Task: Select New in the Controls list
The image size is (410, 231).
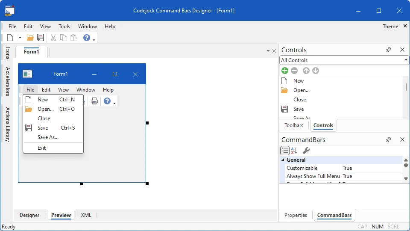Action: click(342, 81)
